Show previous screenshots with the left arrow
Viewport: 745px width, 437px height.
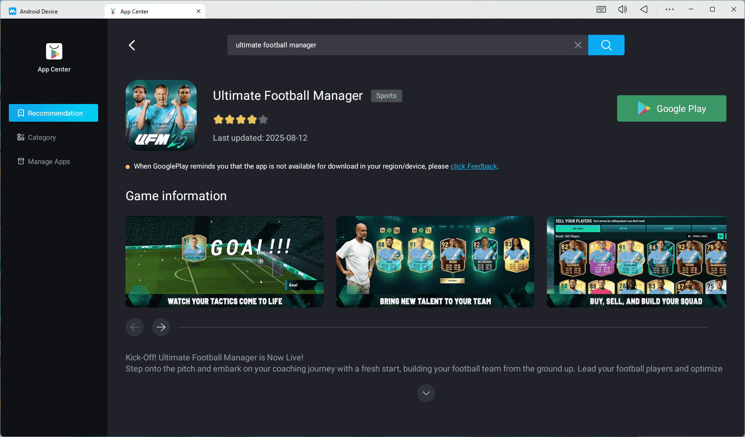pos(134,327)
